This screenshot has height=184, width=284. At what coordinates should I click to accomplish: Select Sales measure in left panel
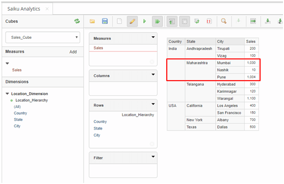pyautogui.click(x=17, y=70)
